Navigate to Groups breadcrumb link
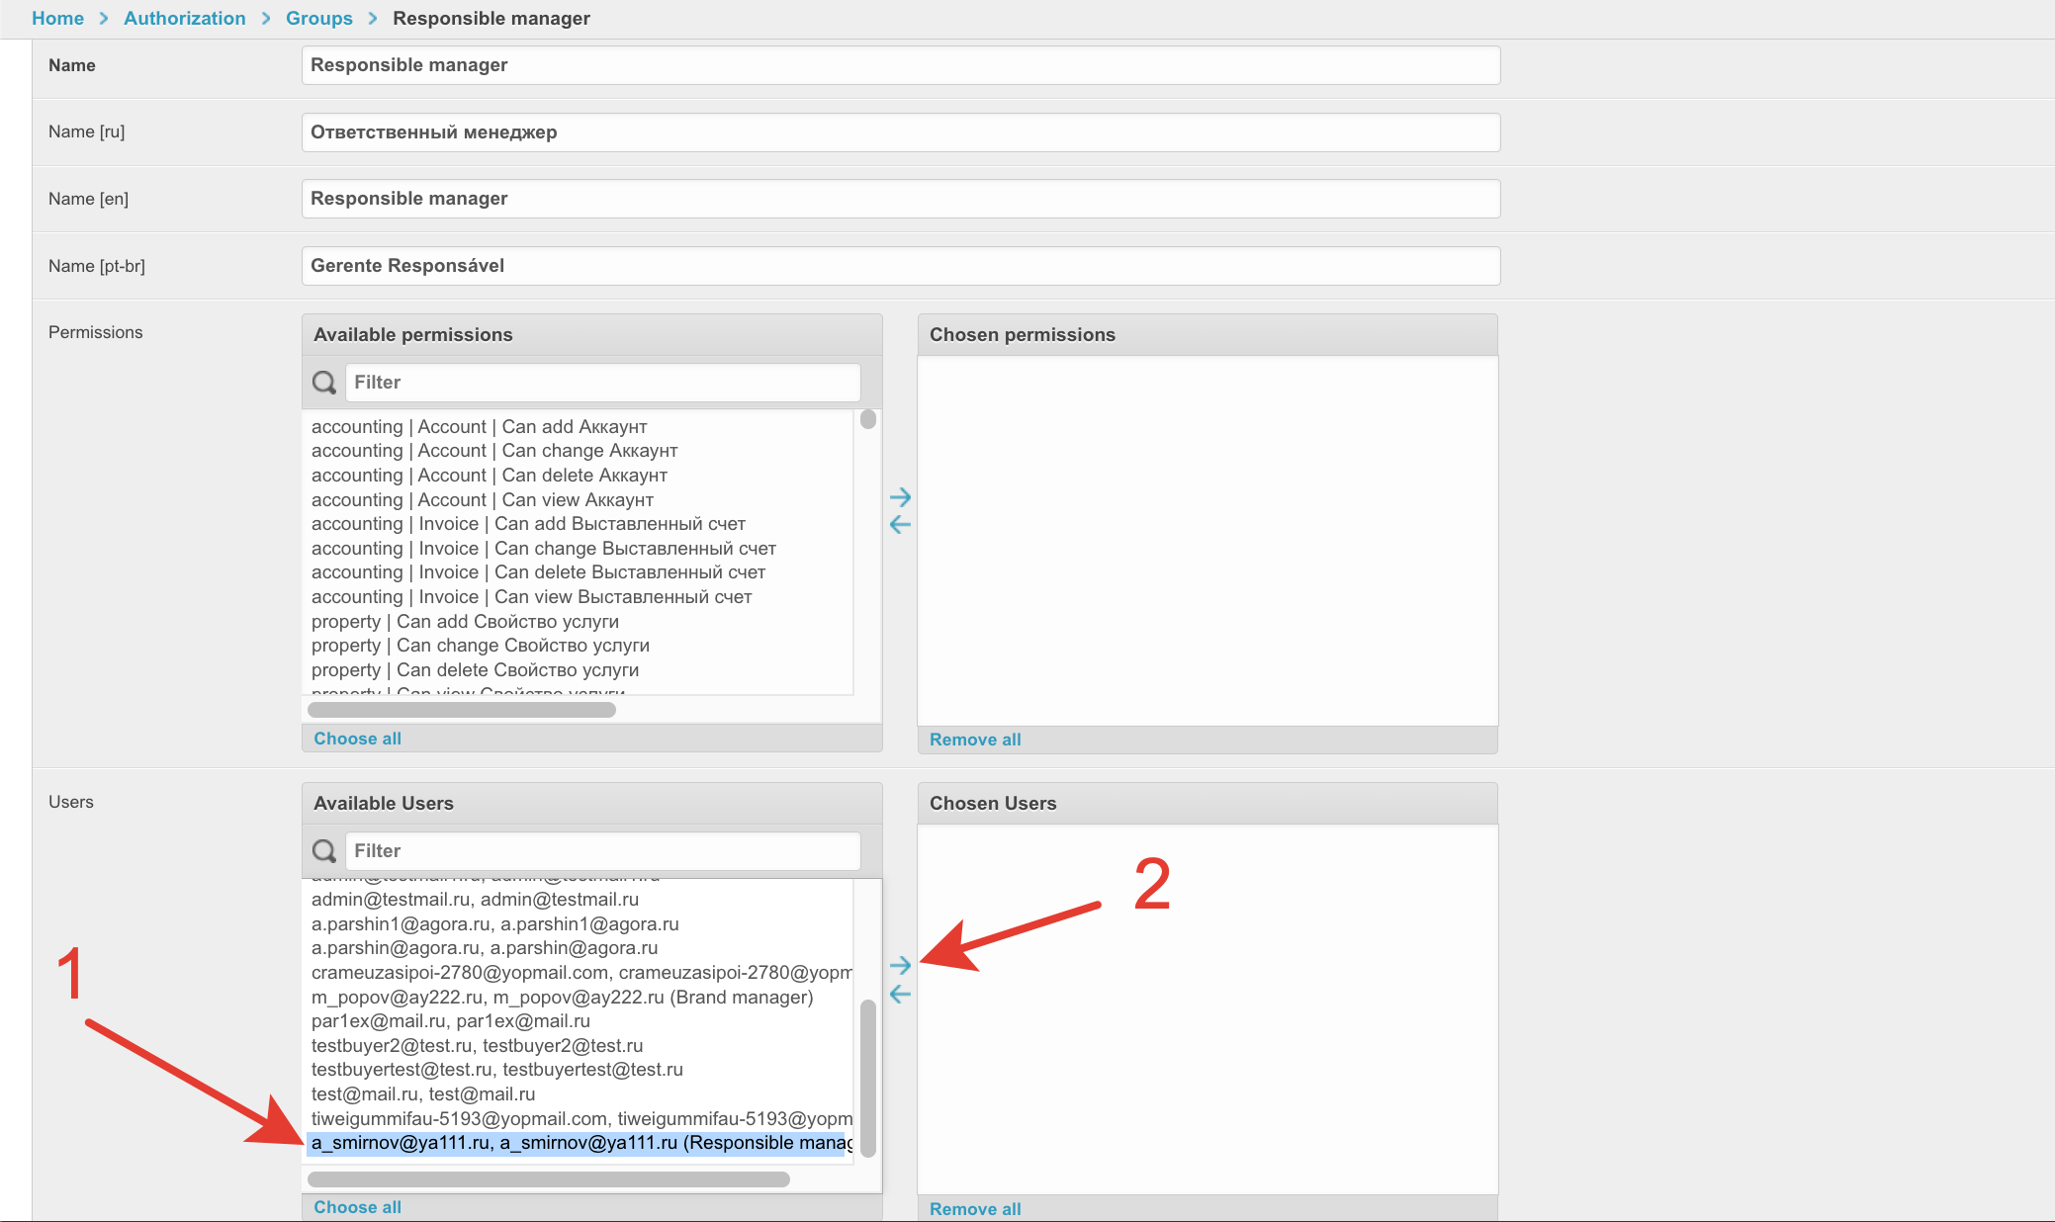Viewport: 2055px width, 1222px height. [318, 18]
